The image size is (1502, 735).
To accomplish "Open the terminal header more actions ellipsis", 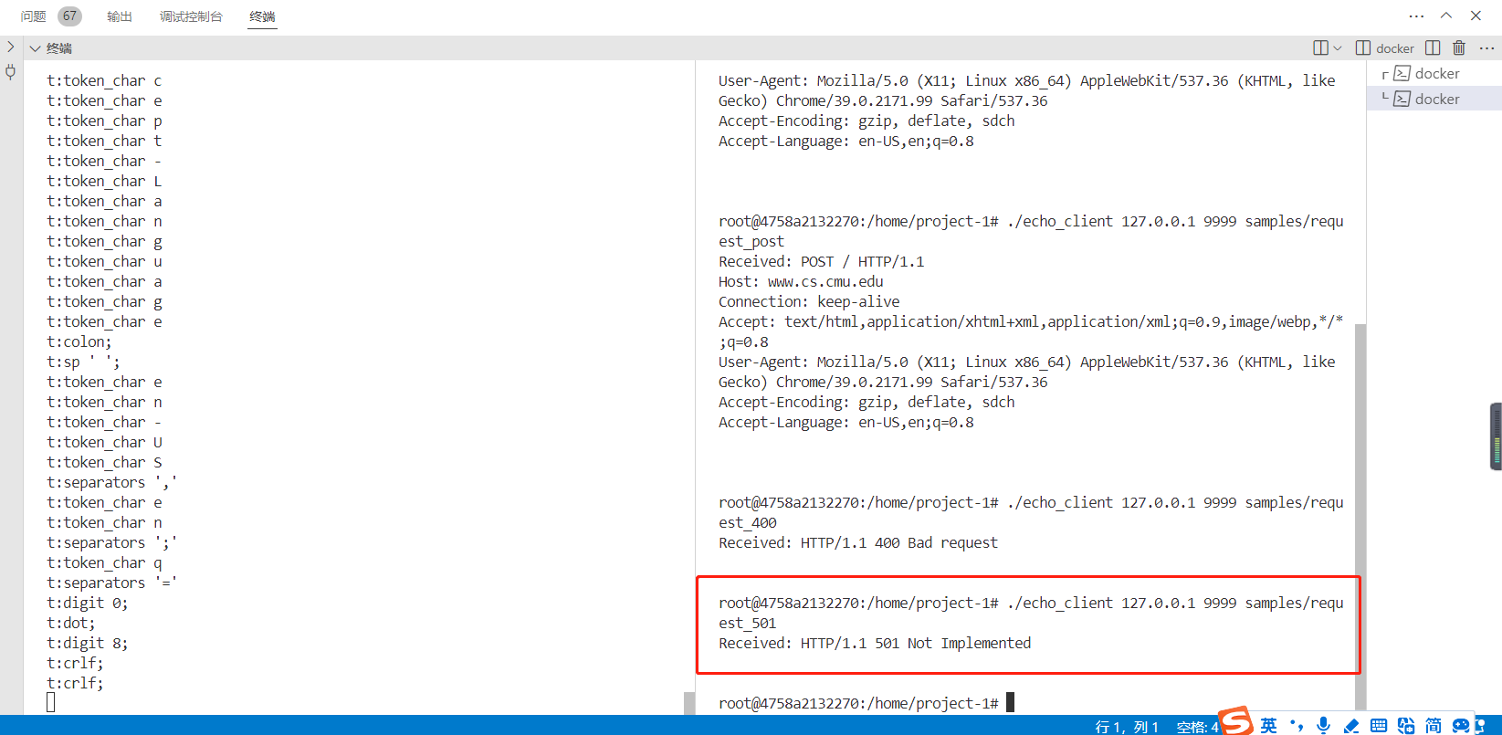I will click(x=1486, y=48).
